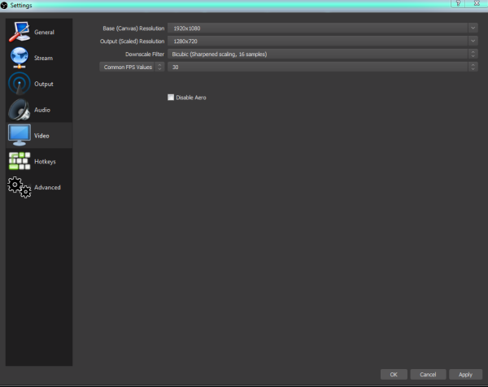Select the Video tab label

41,136
